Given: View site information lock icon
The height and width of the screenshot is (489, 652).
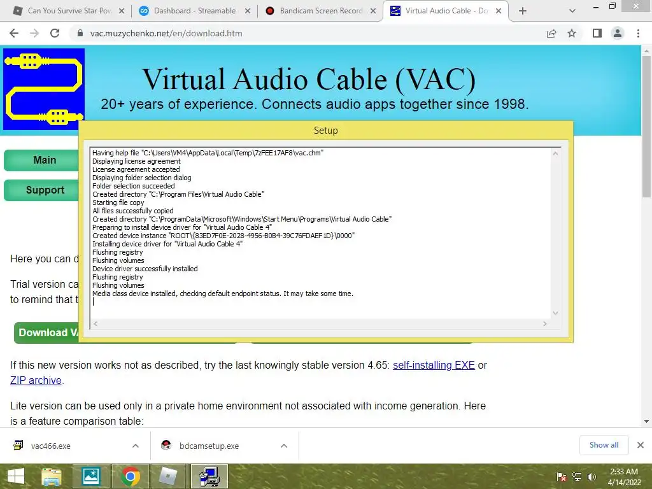Looking at the screenshot, I should (80, 33).
